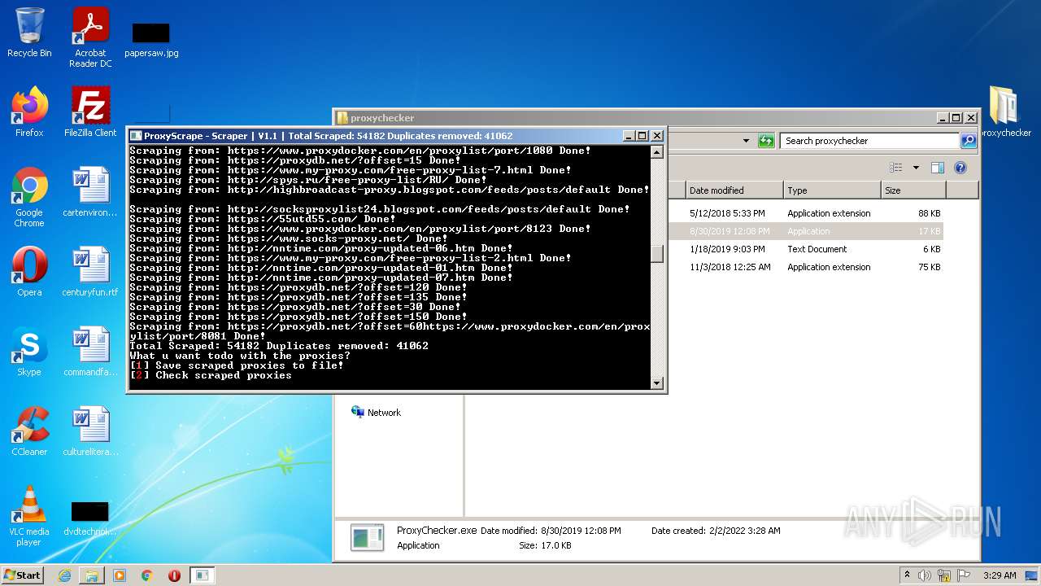Screen dimensions: 1041x586
Task: Click the 75 KB size cell
Action: pos(929,267)
